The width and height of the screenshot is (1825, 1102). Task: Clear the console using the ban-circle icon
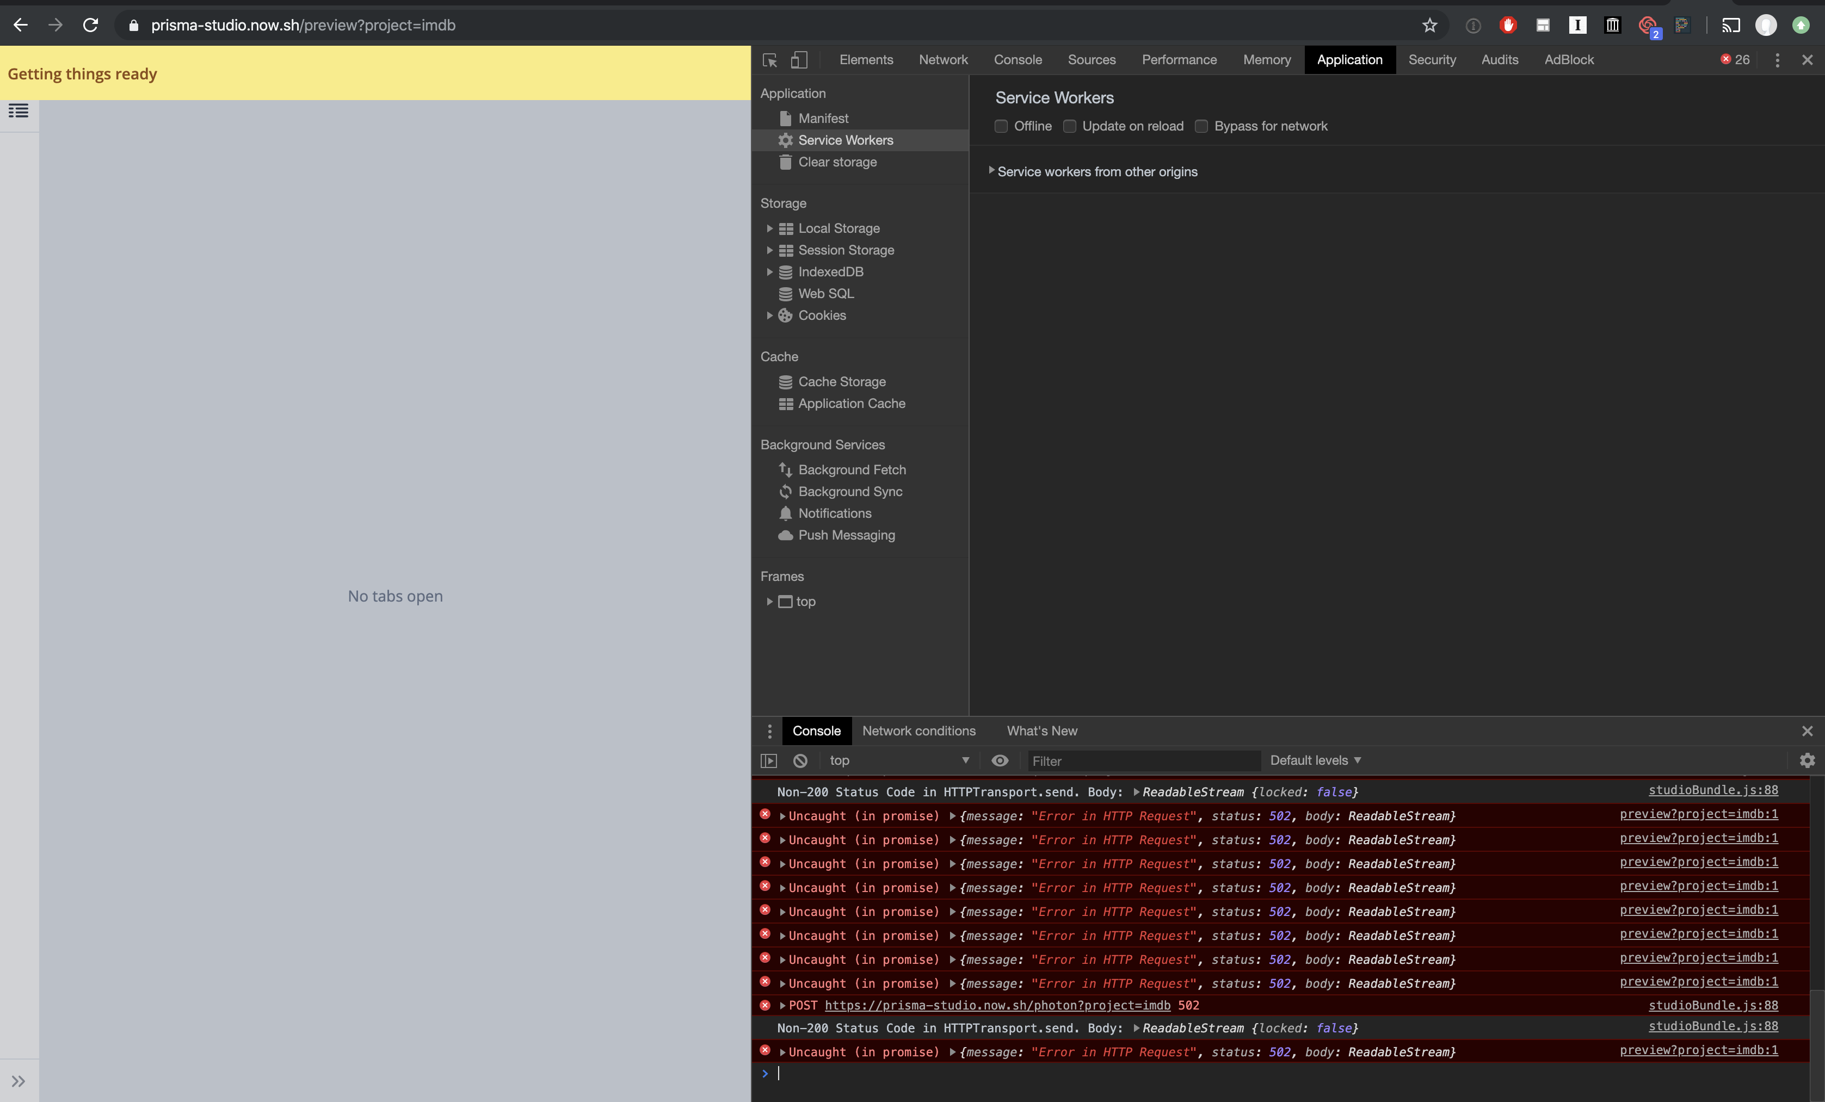tap(800, 760)
